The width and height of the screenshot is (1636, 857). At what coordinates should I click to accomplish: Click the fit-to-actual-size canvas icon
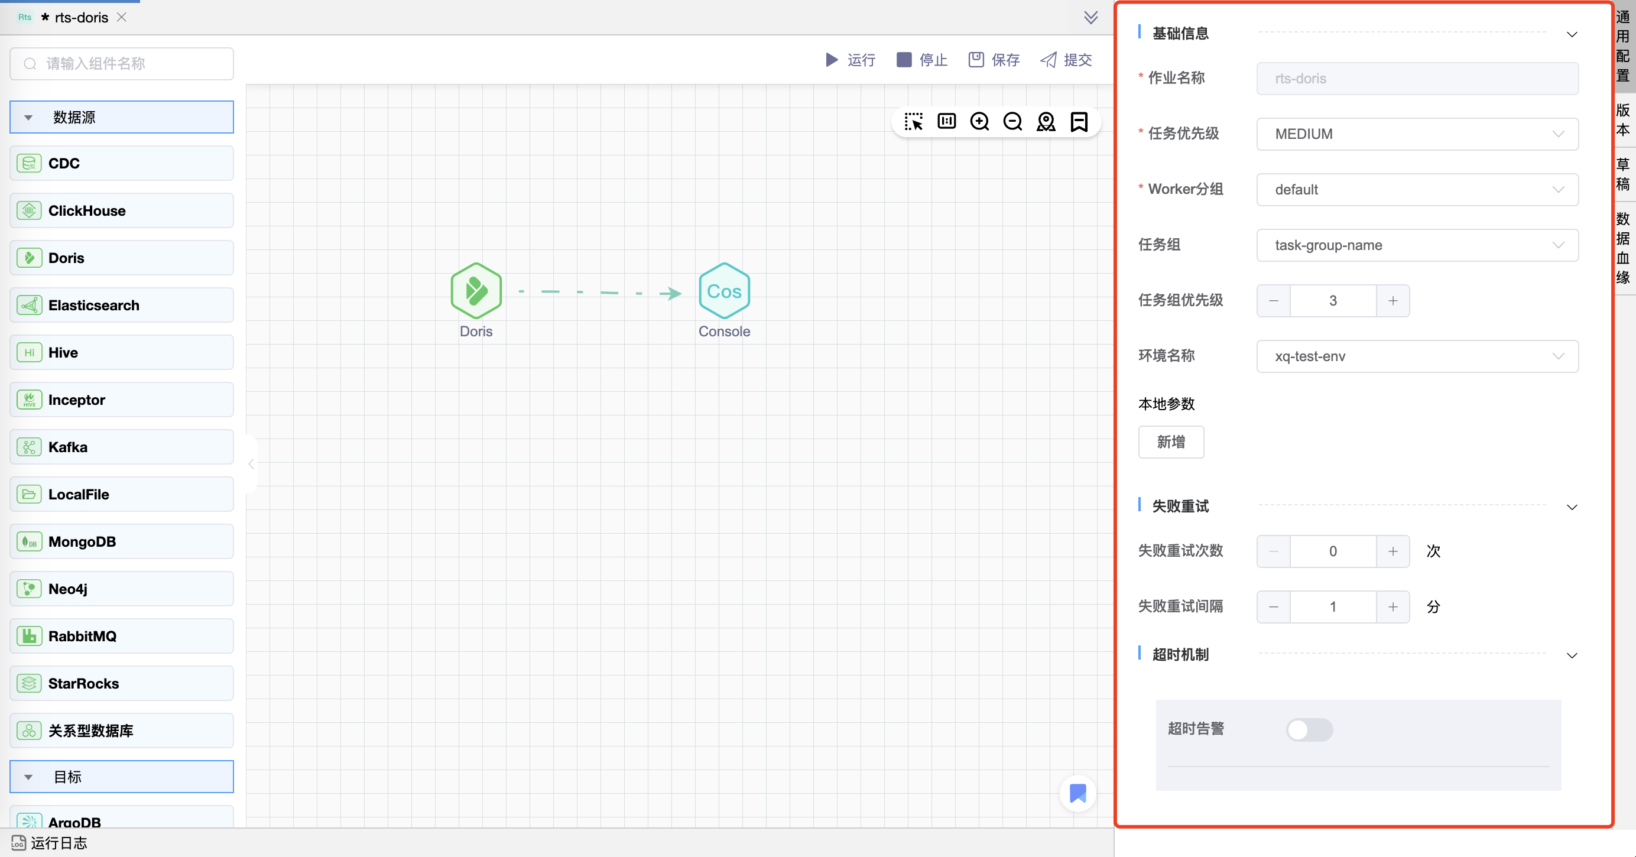tap(946, 121)
